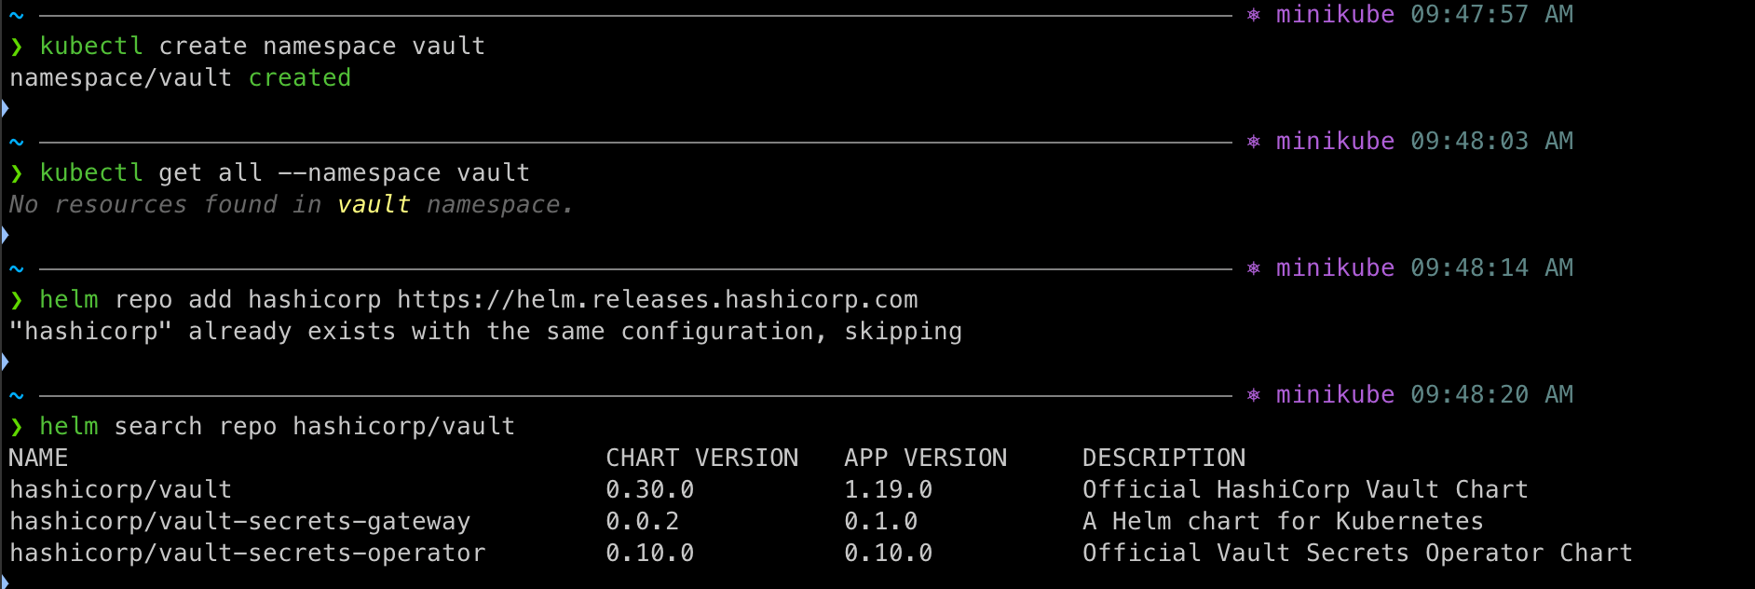Click the hashicorp/vault-secrets-operator chart name
Screen dimensions: 1755x589
pos(248,554)
